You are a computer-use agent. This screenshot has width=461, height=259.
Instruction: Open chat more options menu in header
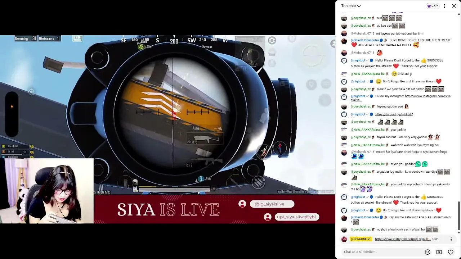pyautogui.click(x=444, y=6)
